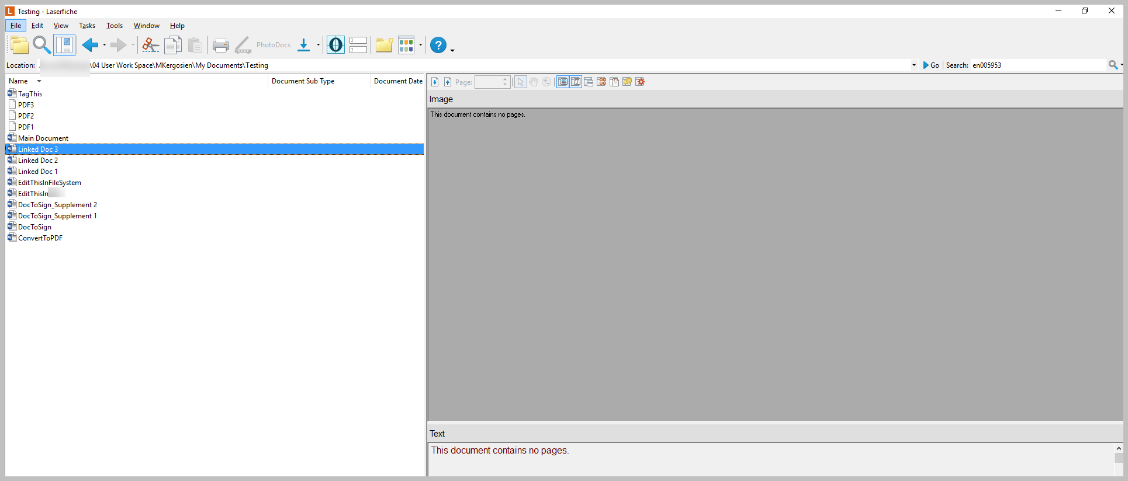The width and height of the screenshot is (1128, 481).
Task: Toggle the Text pane view button
Action: 576,82
